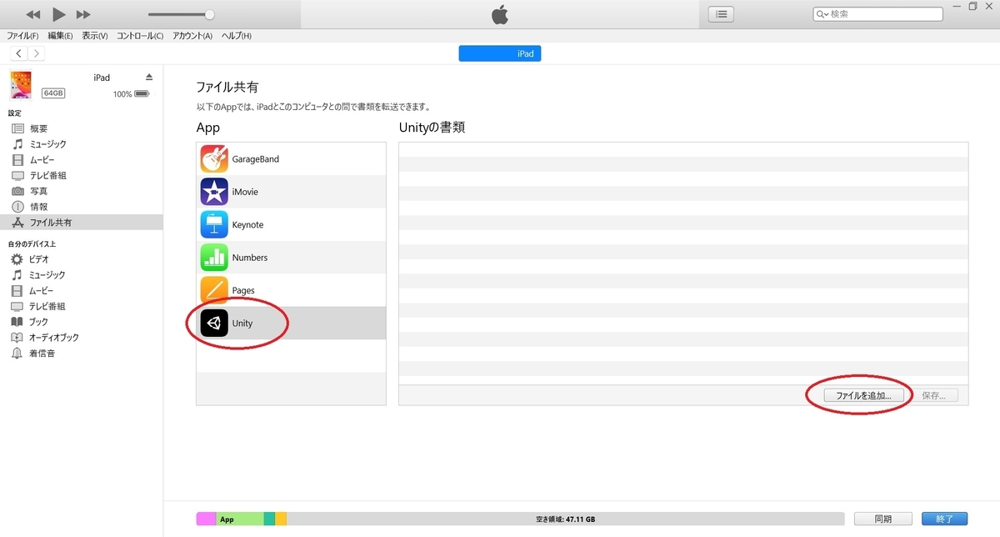Go forward with the right arrow button
This screenshot has height=537, width=1000.
(37, 53)
